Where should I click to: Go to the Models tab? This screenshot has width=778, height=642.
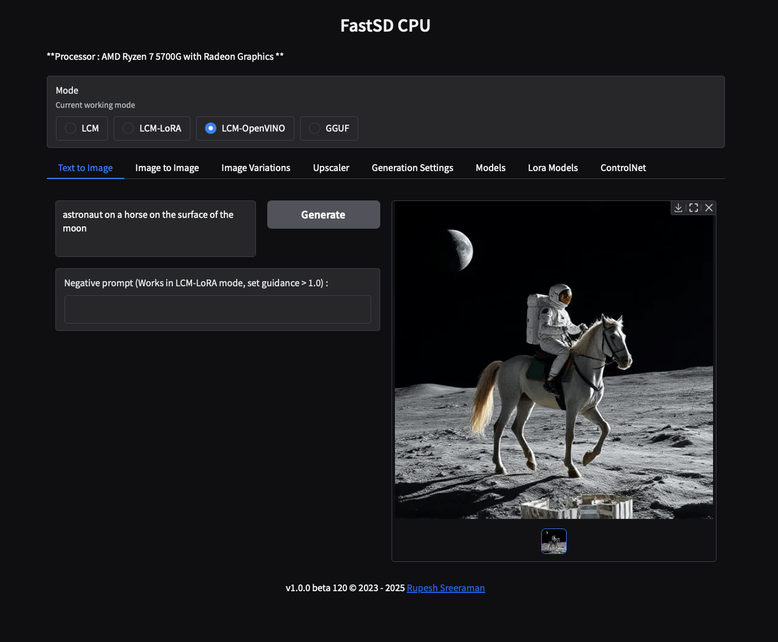coord(490,168)
